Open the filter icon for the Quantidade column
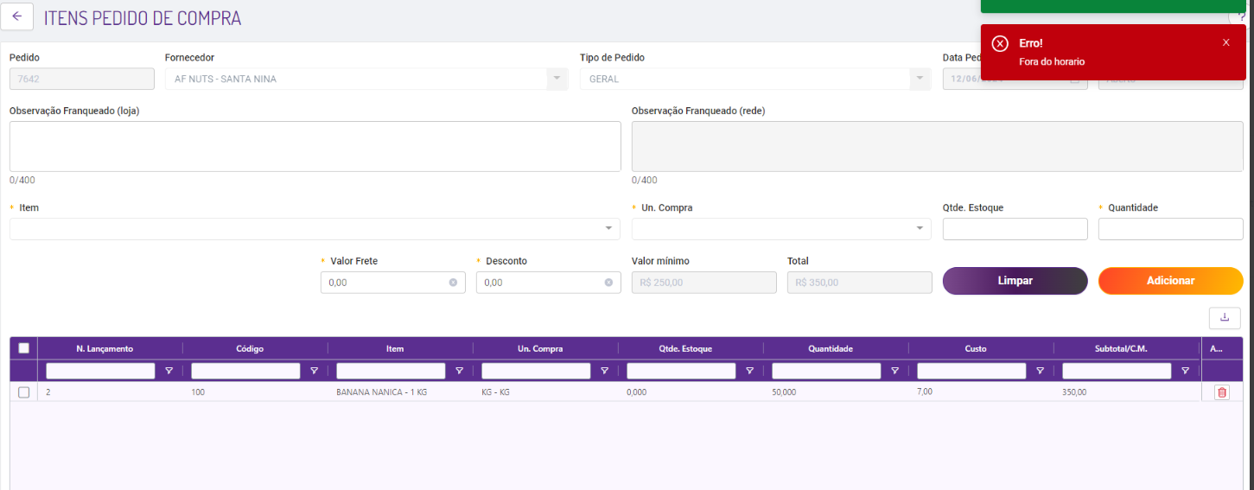The image size is (1254, 490). 894,371
